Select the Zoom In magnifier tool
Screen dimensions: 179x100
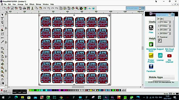[x=2, y=52]
